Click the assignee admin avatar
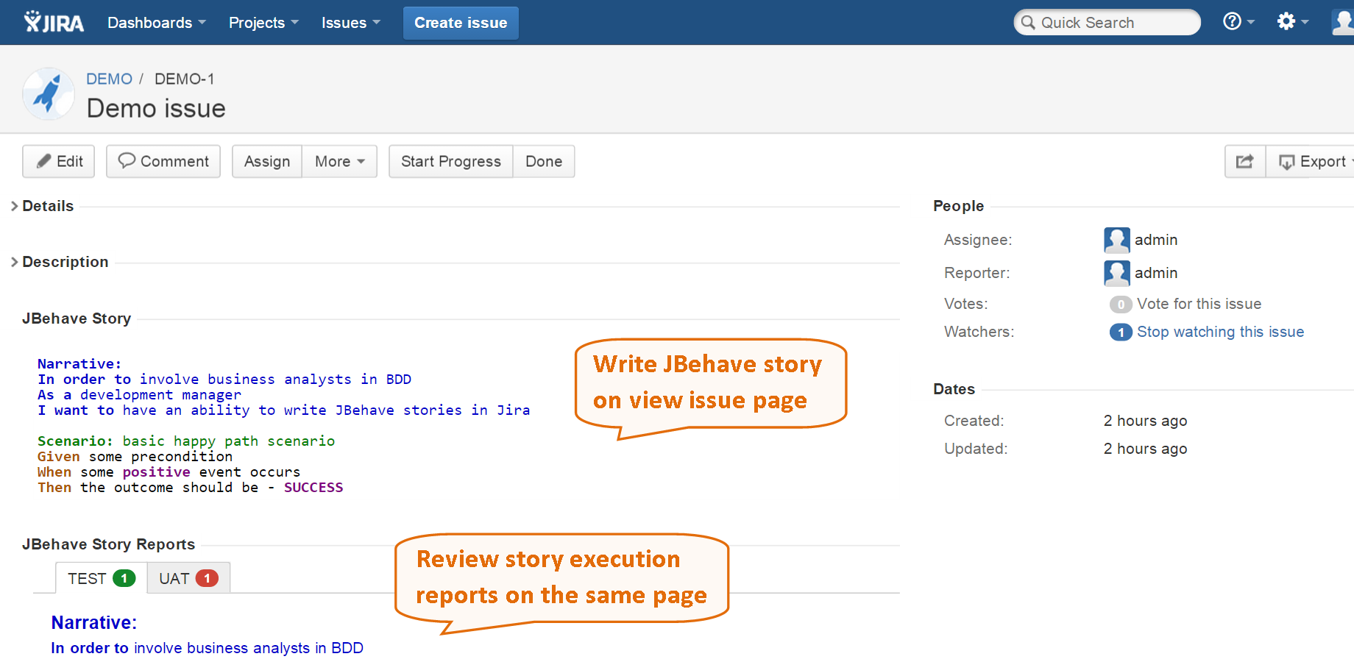1354x662 pixels. [1116, 240]
